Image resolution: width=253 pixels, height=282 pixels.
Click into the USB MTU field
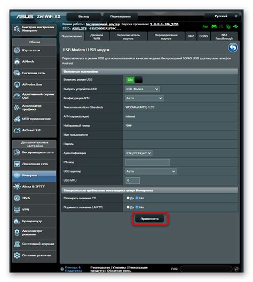[x=133, y=181]
